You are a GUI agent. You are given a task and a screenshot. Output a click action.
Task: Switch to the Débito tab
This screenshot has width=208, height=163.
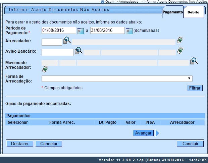point(193,12)
